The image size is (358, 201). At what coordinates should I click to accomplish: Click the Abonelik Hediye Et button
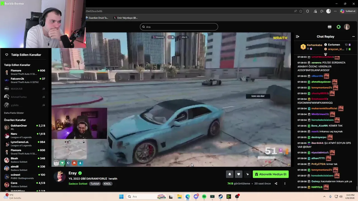click(x=271, y=174)
